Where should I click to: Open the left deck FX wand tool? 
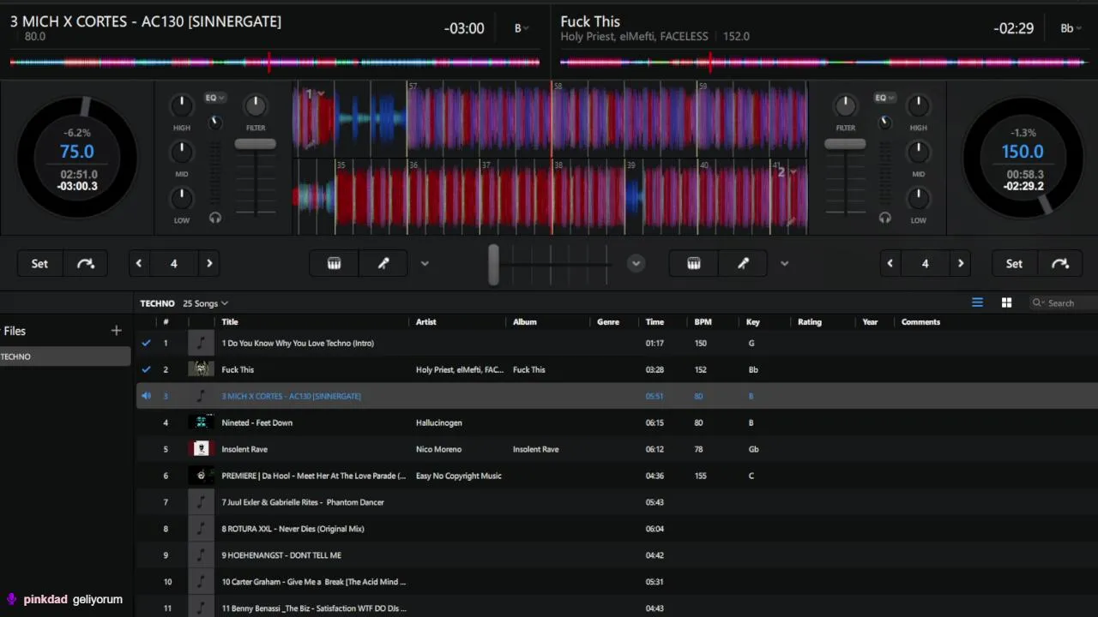coord(383,264)
